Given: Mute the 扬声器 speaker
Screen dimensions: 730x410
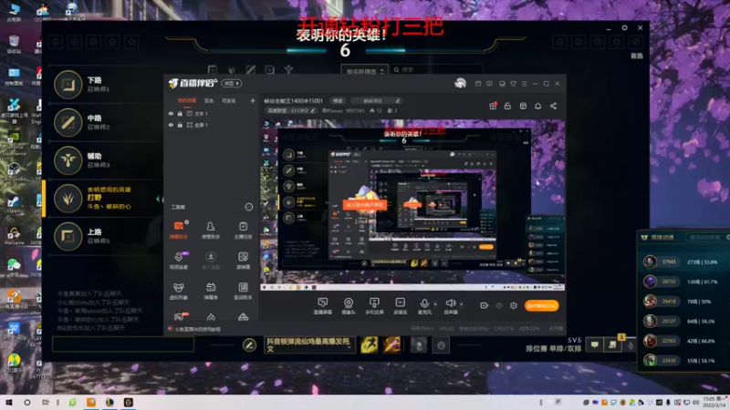Looking at the screenshot, I should 450,306.
